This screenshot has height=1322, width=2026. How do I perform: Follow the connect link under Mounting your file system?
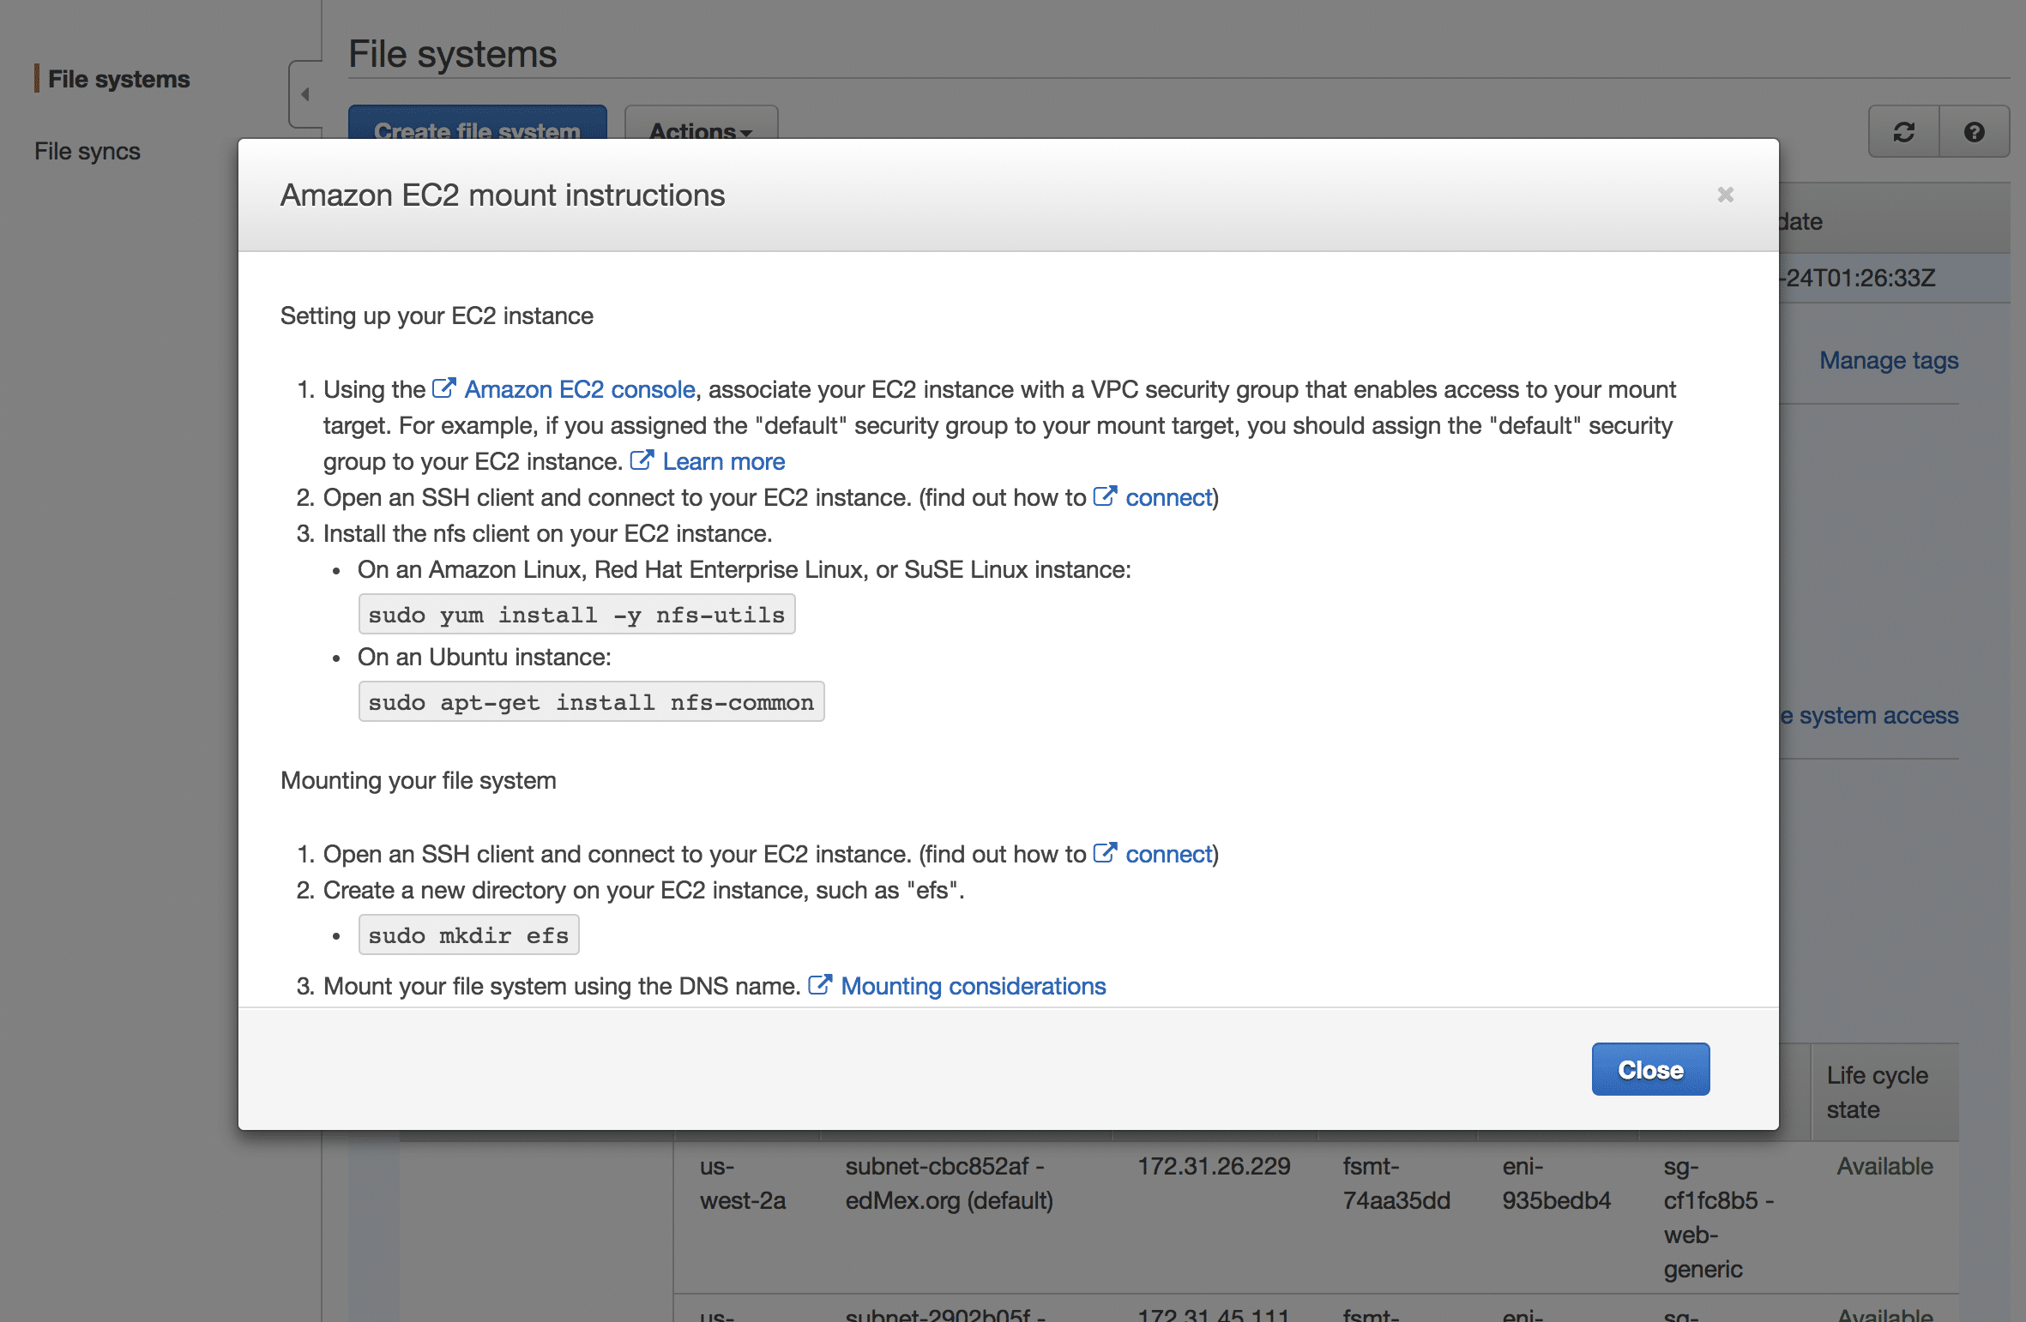(x=1168, y=854)
